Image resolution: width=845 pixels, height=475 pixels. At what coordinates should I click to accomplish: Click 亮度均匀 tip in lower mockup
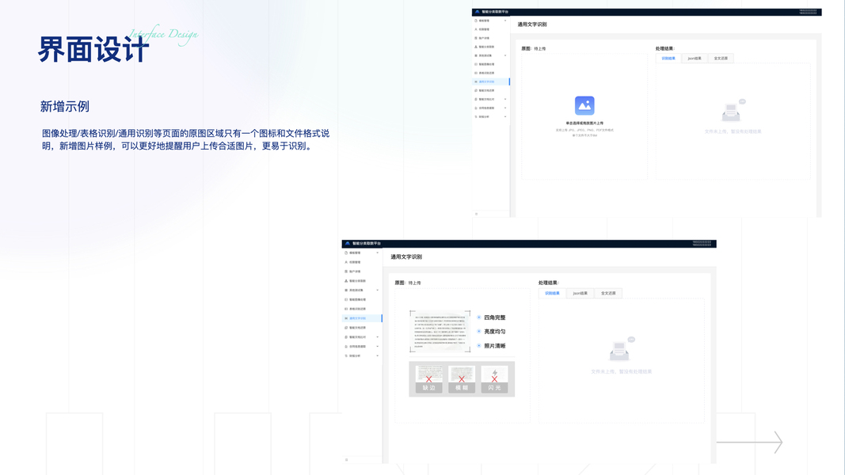pos(494,332)
